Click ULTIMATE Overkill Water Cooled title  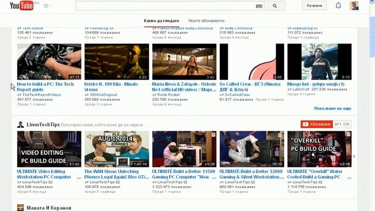click(x=315, y=174)
